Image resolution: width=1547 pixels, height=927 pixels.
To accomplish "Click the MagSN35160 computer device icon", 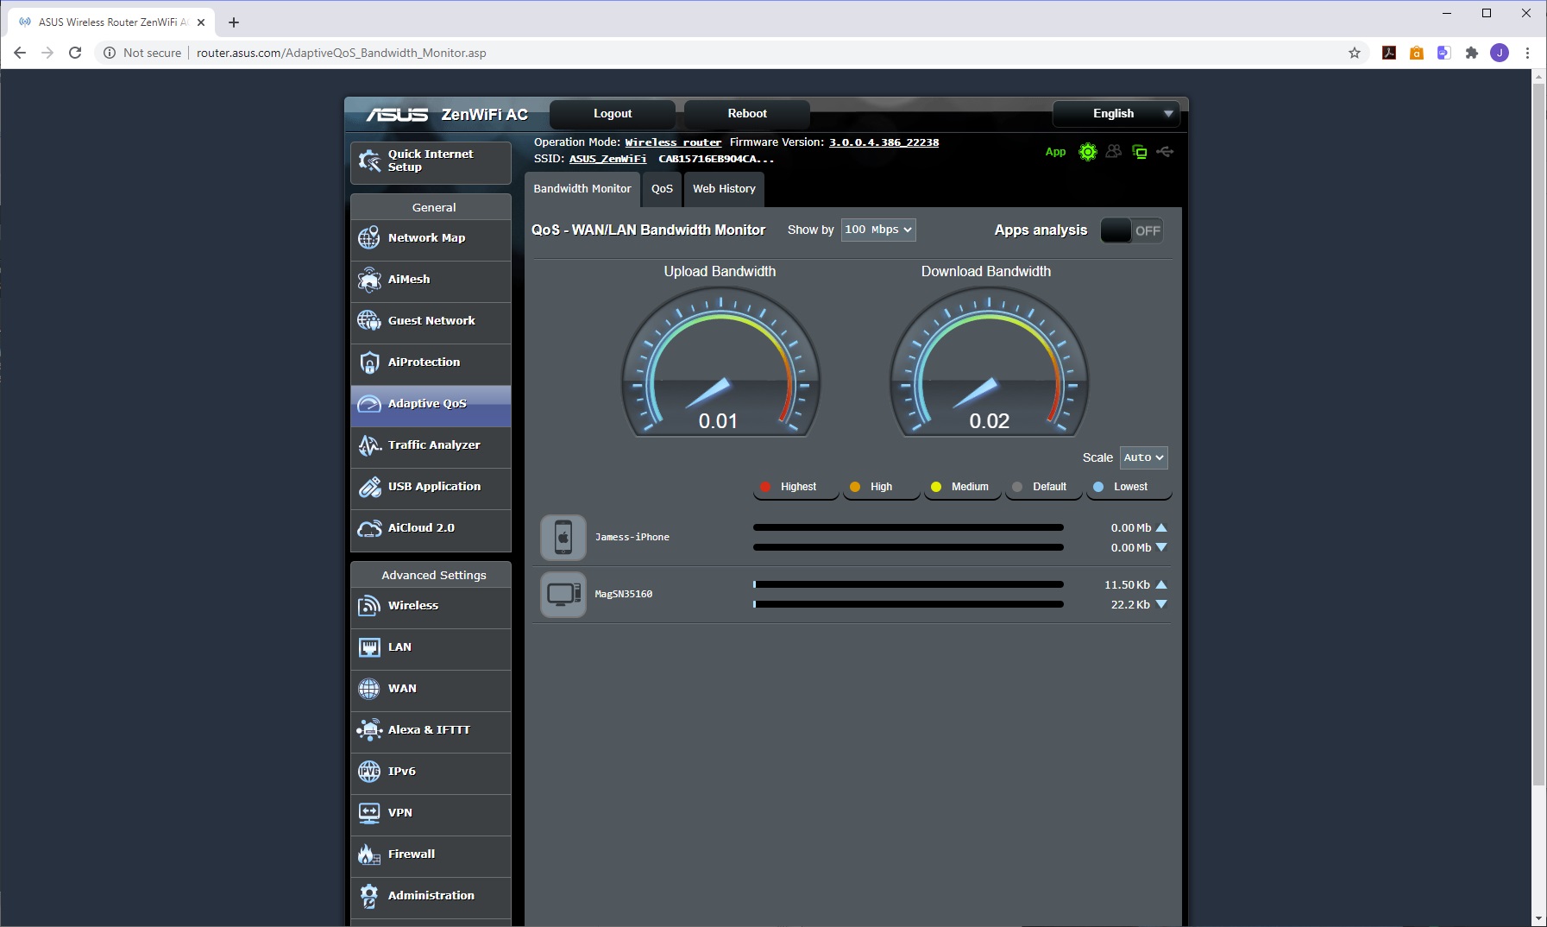I will (563, 595).
